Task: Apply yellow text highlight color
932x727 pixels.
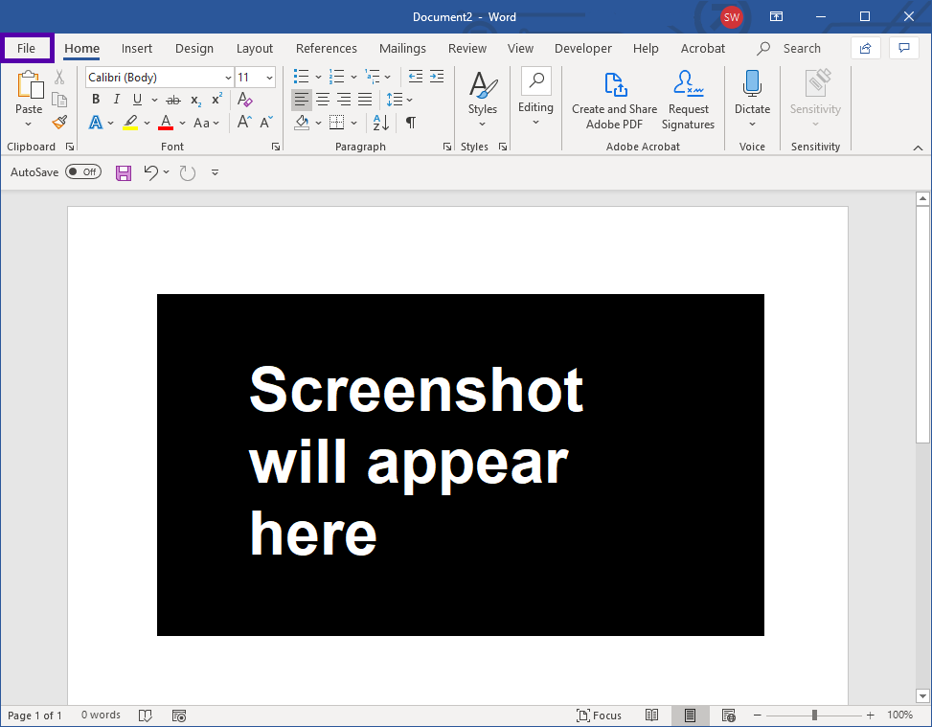Action: tap(130, 123)
